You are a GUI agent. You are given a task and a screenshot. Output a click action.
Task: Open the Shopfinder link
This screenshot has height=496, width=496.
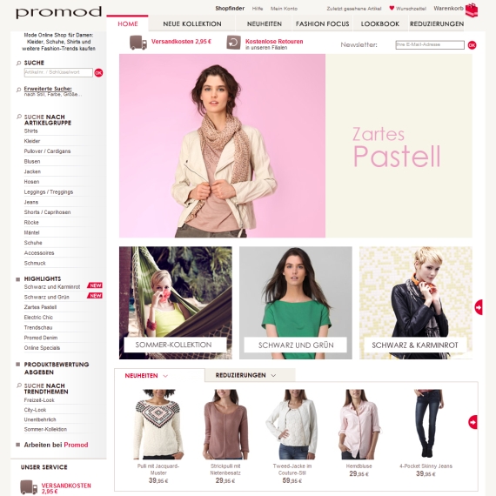click(230, 9)
